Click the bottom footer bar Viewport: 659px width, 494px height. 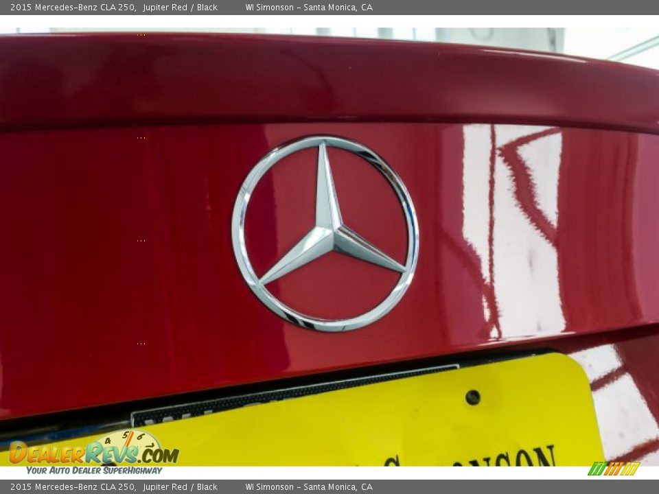pos(329,485)
